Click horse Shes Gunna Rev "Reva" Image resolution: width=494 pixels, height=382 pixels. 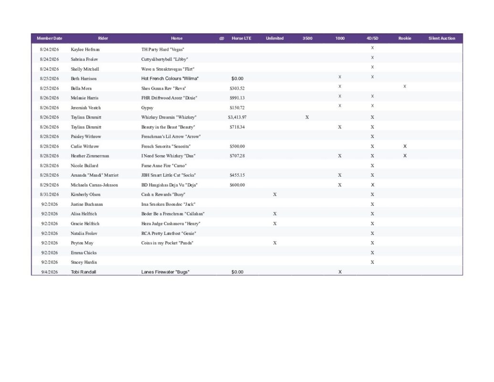pyautogui.click(x=164, y=88)
